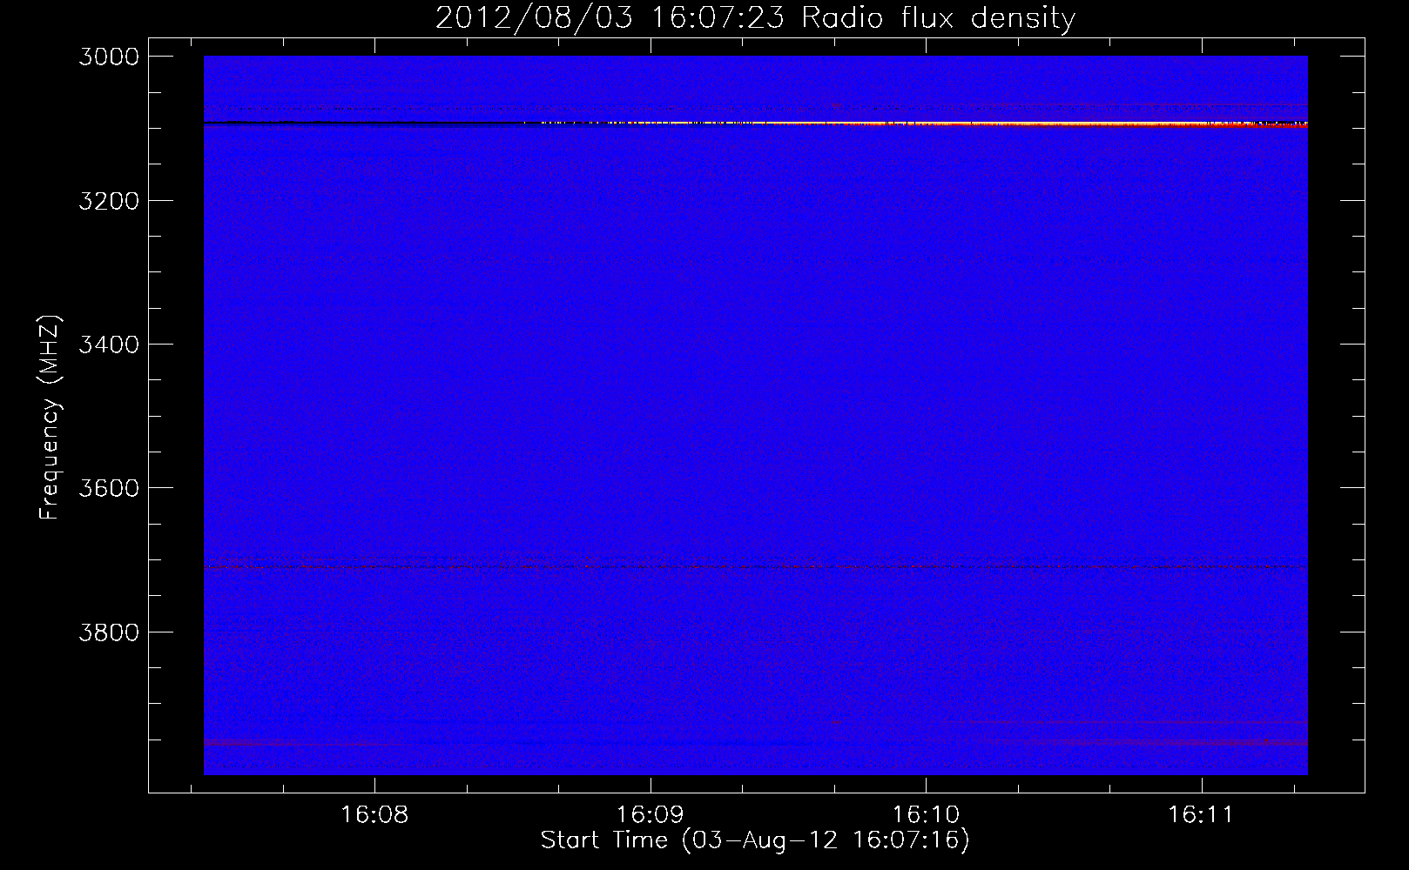Select the 3600 frequency axis label
1409x870 pixels.
[x=109, y=488]
